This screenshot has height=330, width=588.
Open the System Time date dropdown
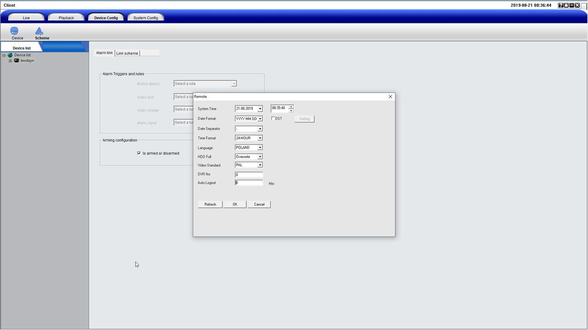click(x=260, y=109)
